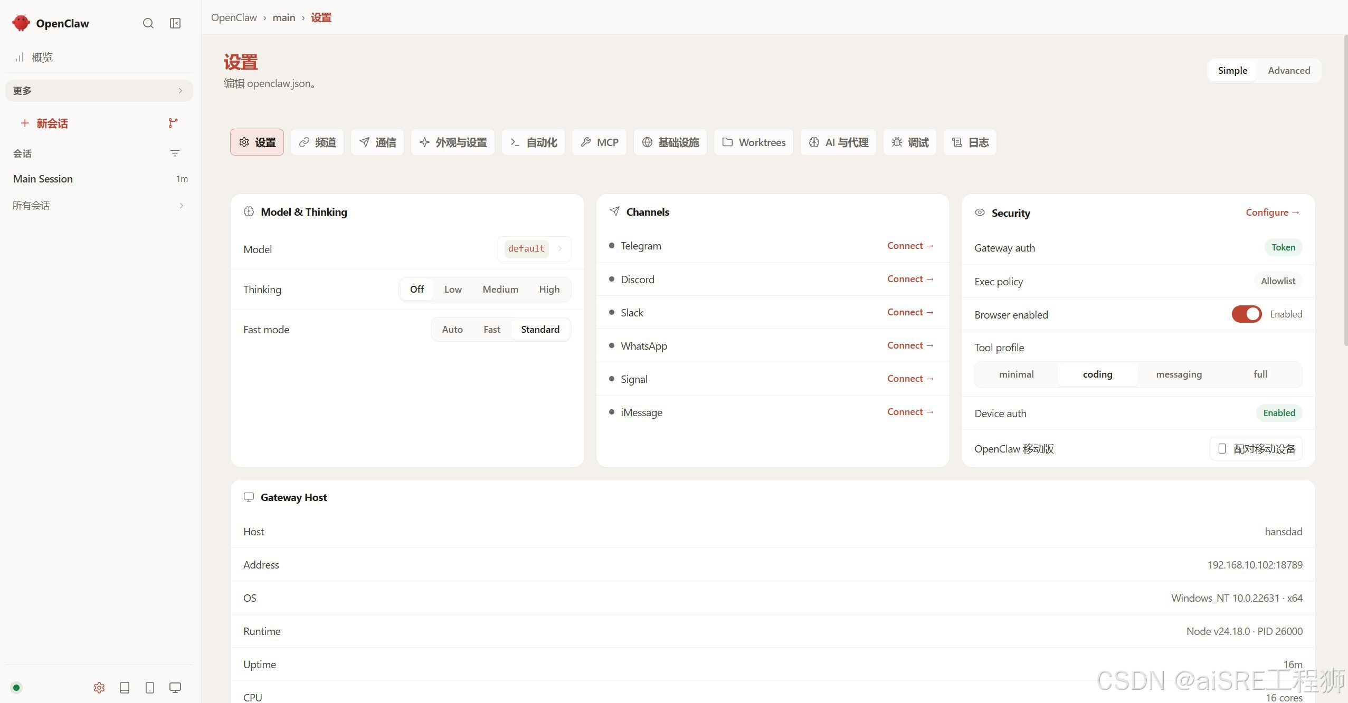
Task: Click the branch icon beside 新会话
Action: coord(173,123)
